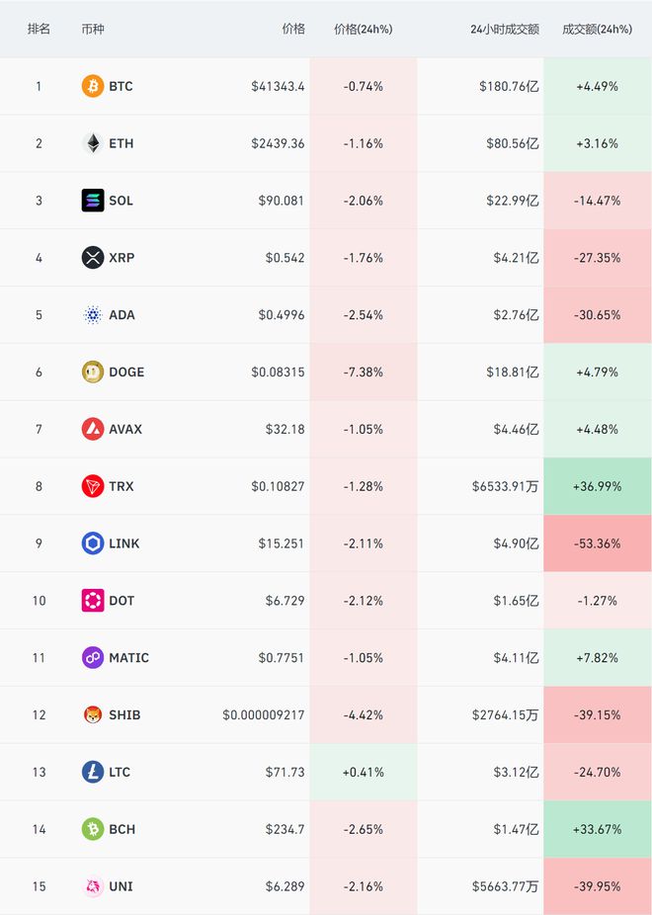652x915 pixels.
Task: Click the XRP coin icon
Action: click(x=92, y=258)
